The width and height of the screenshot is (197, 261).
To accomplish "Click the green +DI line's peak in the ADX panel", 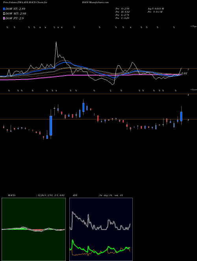I will 72,240.
